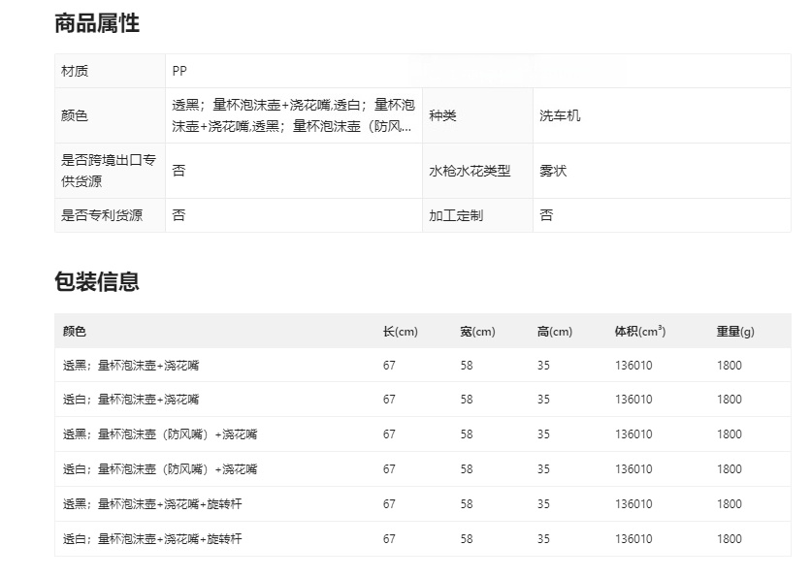Viewport: 811px width, 578px height.
Task: Select the 雾状 spray type value
Action: tap(553, 171)
